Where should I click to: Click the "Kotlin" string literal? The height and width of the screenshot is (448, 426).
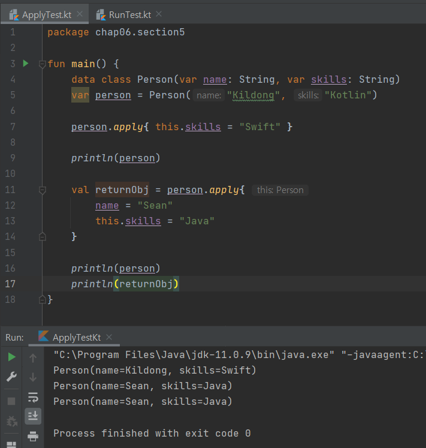coord(348,95)
